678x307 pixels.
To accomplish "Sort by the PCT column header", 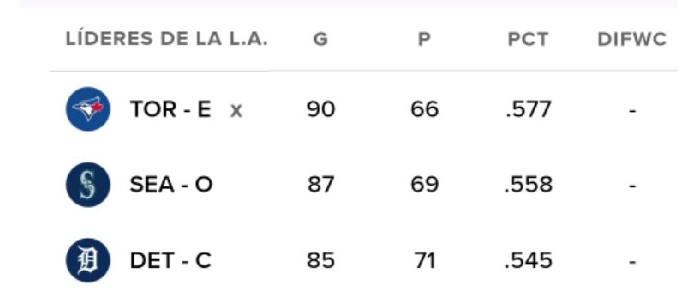I will coord(528,39).
